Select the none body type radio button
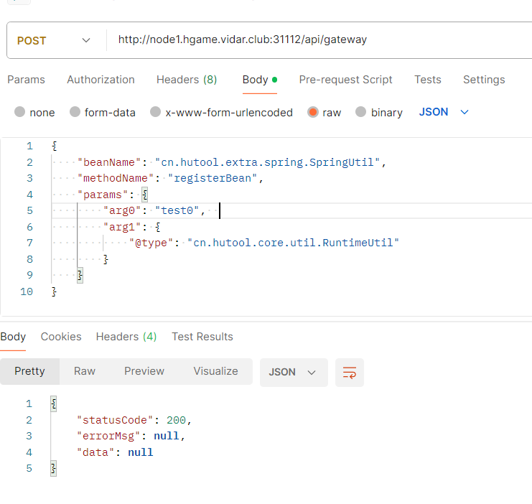 coord(20,112)
